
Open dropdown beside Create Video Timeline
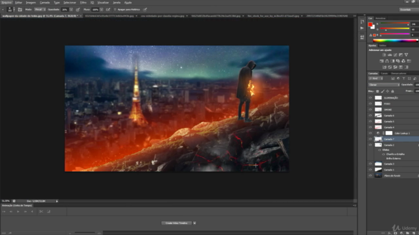coord(194,223)
